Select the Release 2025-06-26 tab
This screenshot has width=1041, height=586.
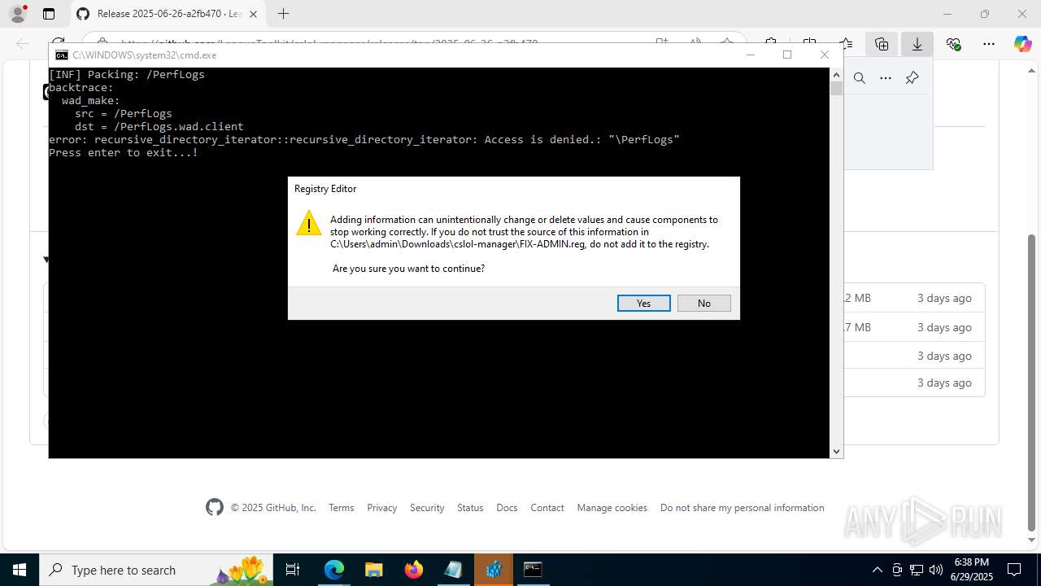(x=168, y=14)
